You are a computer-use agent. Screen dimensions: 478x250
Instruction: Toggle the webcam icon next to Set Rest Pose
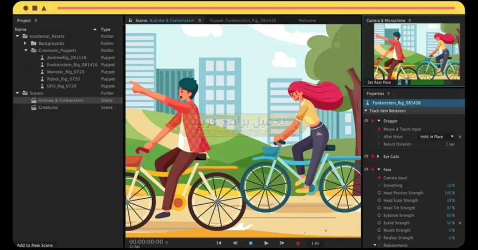(400, 82)
